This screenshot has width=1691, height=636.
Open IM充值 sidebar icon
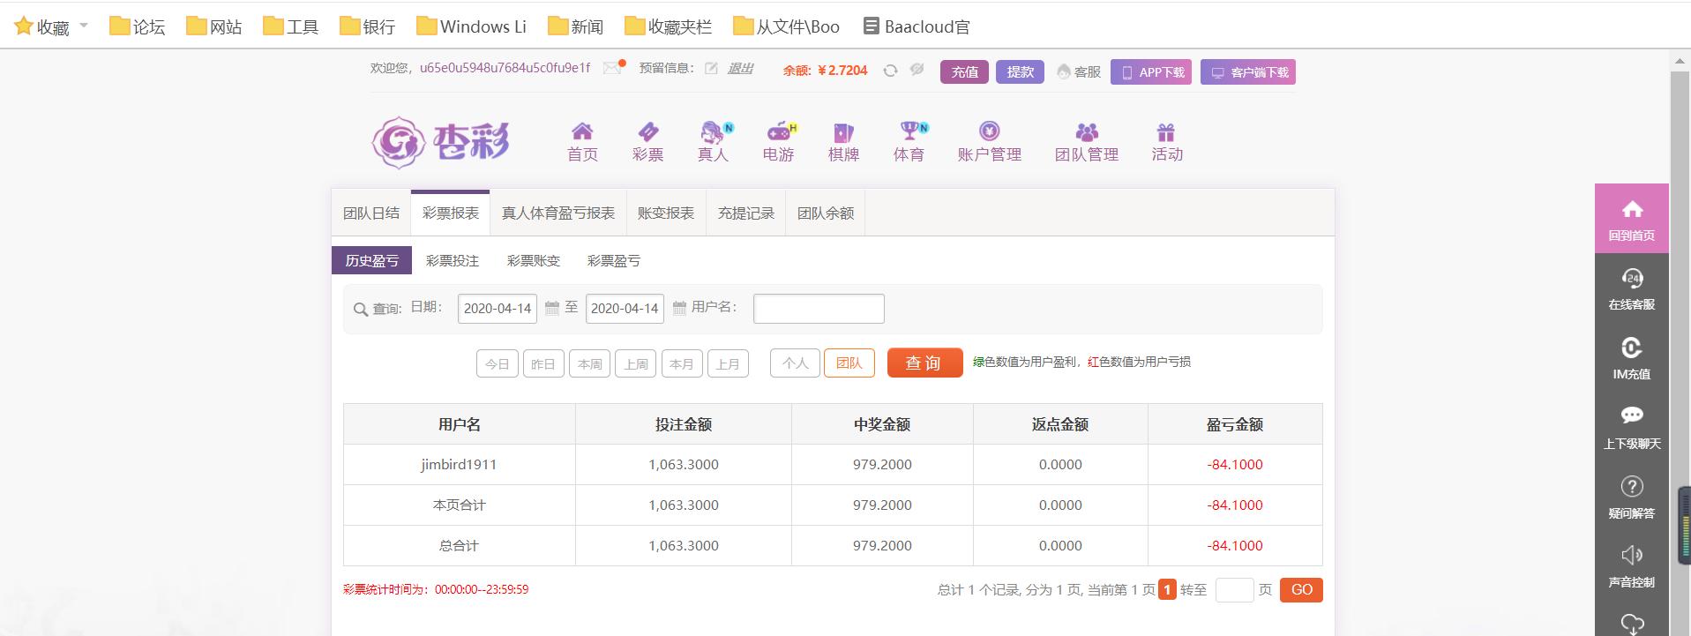[1631, 358]
